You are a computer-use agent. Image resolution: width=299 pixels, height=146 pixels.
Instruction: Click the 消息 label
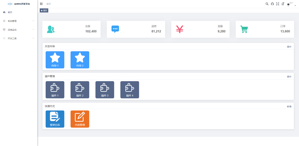point(154,26)
